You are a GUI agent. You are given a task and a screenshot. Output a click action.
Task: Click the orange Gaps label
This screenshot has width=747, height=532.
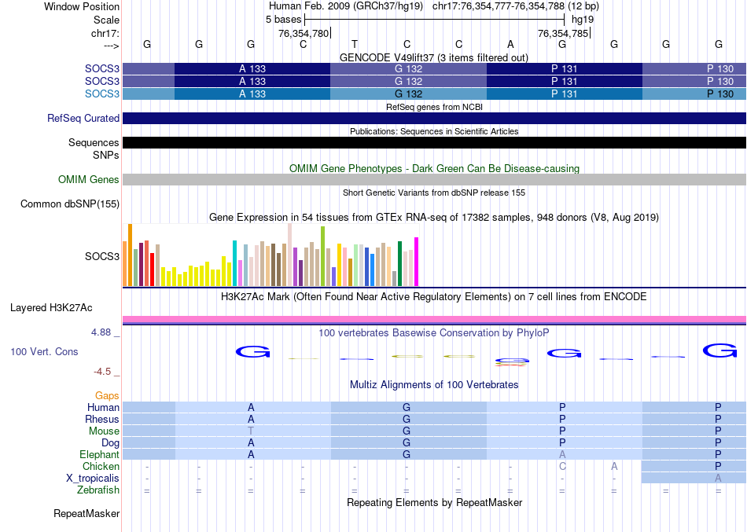click(107, 396)
